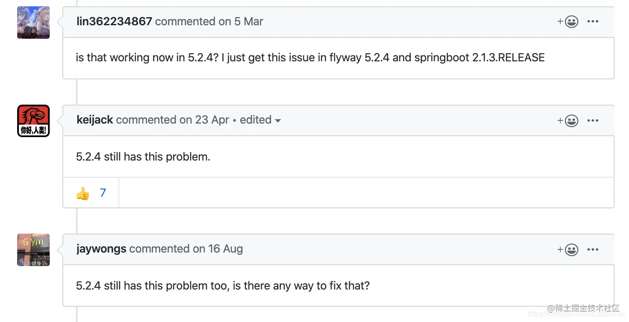Viewport: 629px width, 322px height.
Task: Open jaywongs user profile link
Action: 101,249
